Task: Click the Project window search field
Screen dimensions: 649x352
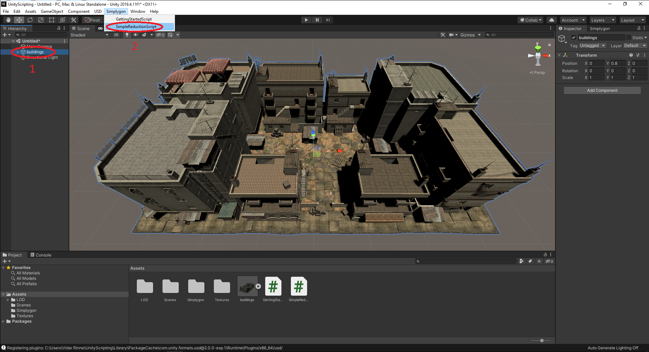Action: [466, 261]
